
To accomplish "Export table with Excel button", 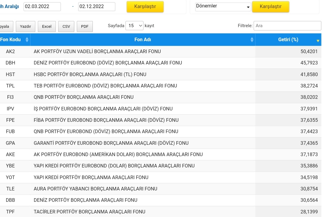I will [x=47, y=27].
